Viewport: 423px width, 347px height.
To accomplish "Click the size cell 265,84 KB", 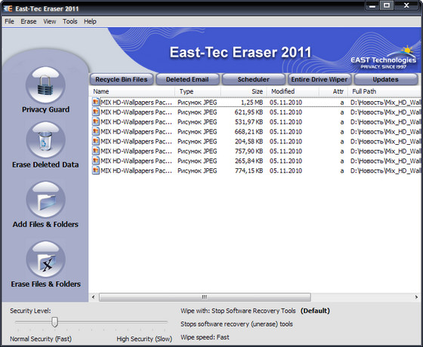I will pyautogui.click(x=249, y=161).
